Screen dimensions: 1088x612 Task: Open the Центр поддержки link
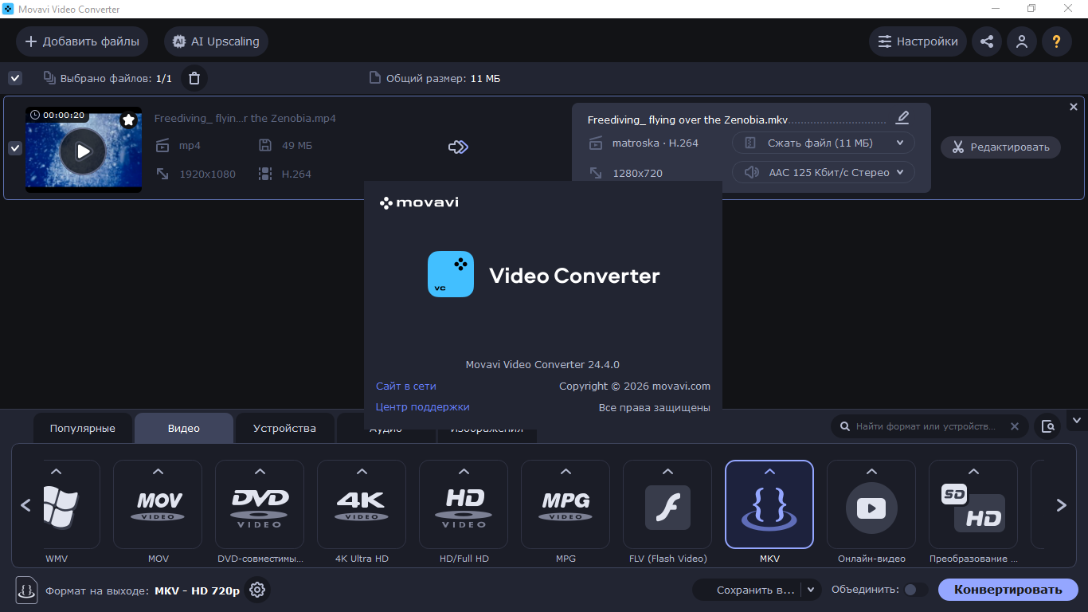tap(423, 406)
